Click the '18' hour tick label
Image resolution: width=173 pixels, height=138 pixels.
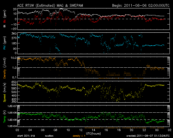(119, 130)
